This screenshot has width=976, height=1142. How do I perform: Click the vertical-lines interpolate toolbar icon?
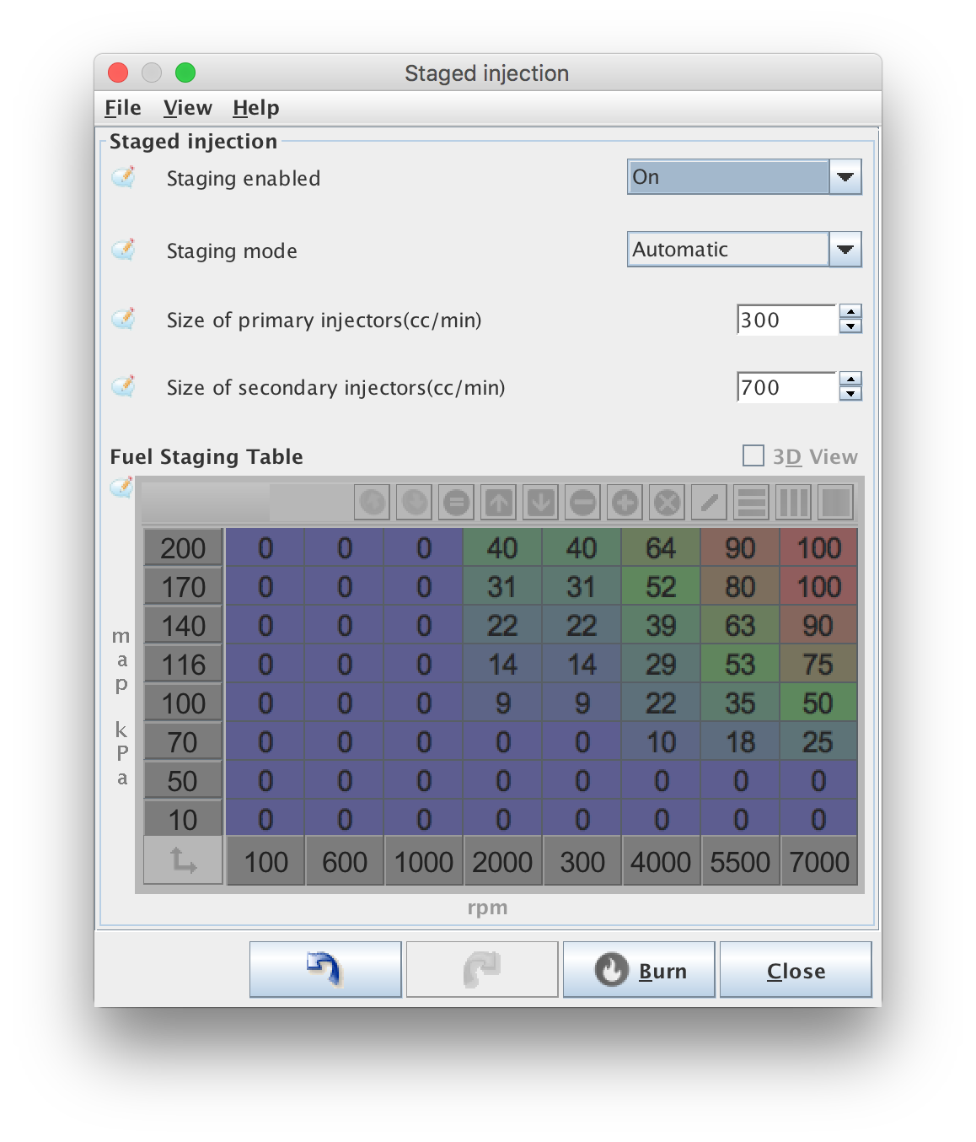pyautogui.click(x=794, y=503)
